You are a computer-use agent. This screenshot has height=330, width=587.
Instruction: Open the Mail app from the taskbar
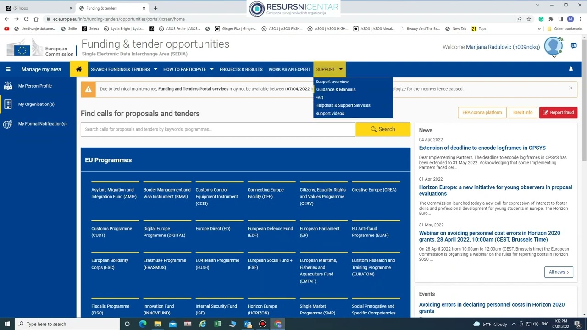point(172,324)
